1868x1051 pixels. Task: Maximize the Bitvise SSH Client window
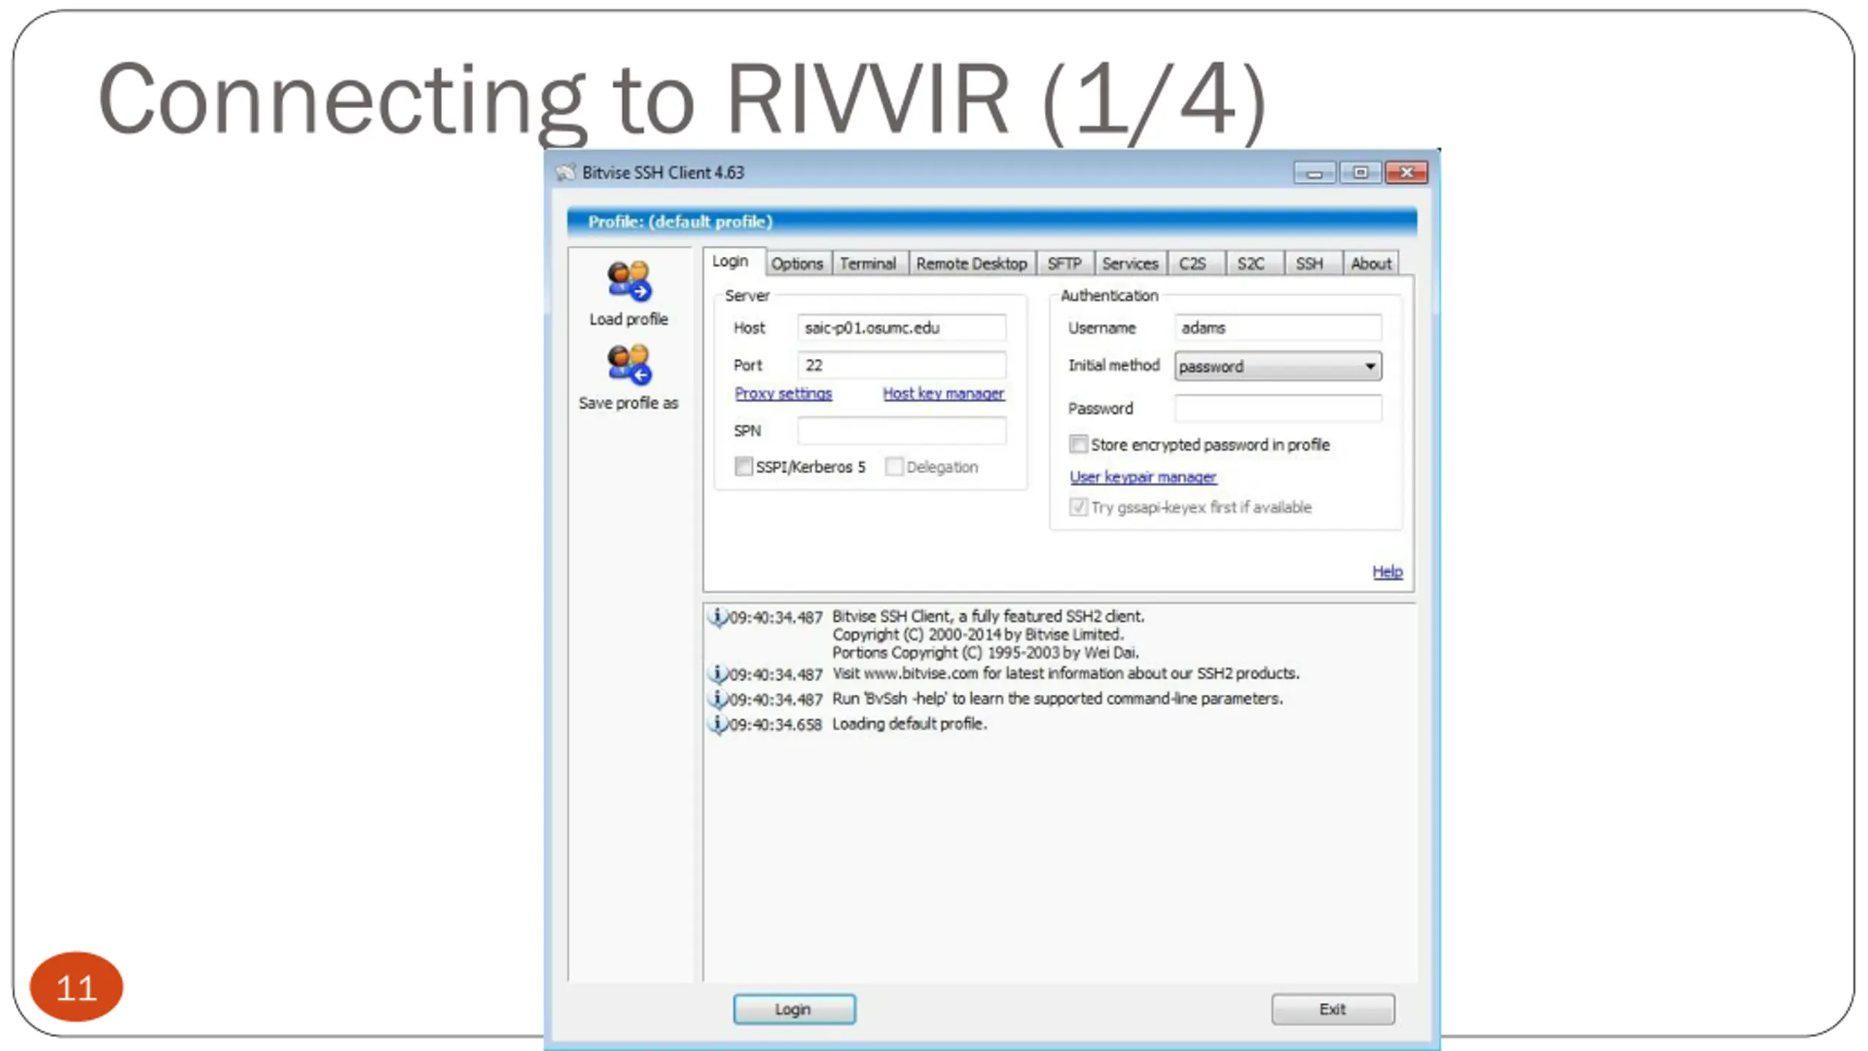pyautogui.click(x=1360, y=173)
